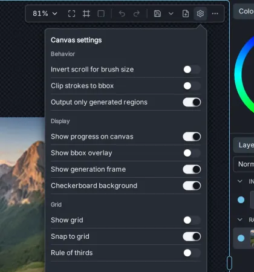The width and height of the screenshot is (254, 272).
Task: Click the Layers panel tab
Action: (x=244, y=145)
